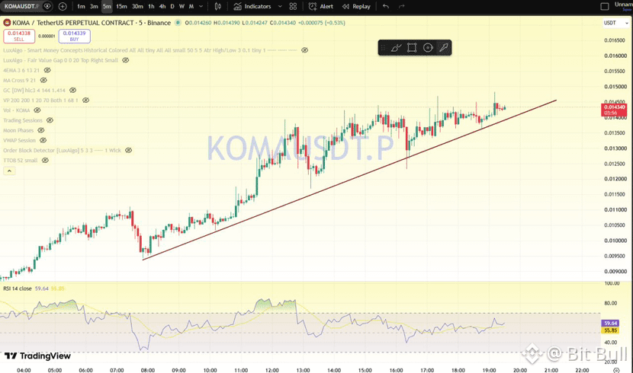Open the USDT currency dropdown

click(615, 23)
